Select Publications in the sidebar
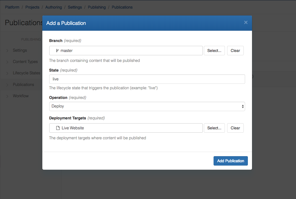This screenshot has height=199, width=296. 24,84
